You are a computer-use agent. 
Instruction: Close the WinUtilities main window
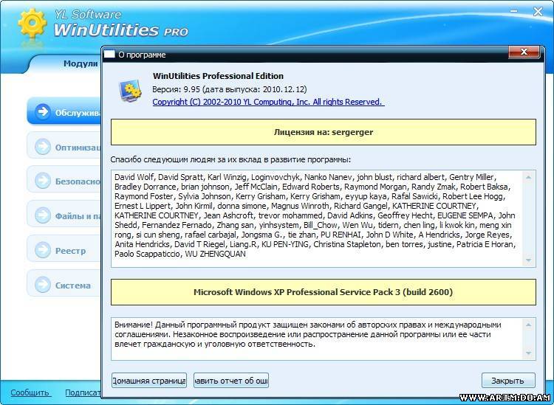[538, 11]
